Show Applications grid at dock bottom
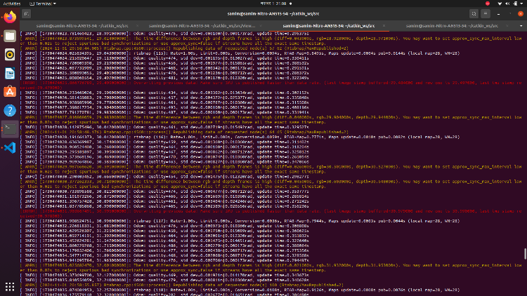The image size is (527, 296). click(9, 286)
